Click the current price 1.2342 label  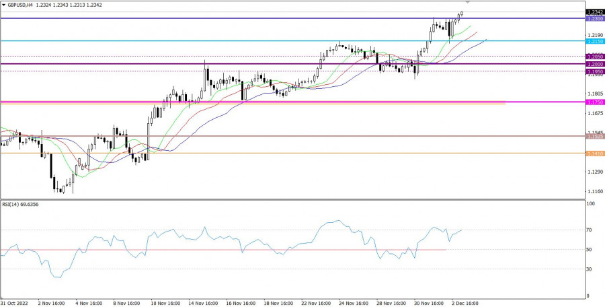pyautogui.click(x=594, y=12)
